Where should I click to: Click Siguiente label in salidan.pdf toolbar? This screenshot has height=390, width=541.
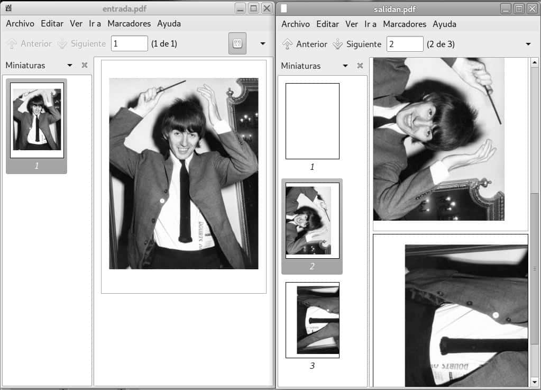pyautogui.click(x=364, y=44)
